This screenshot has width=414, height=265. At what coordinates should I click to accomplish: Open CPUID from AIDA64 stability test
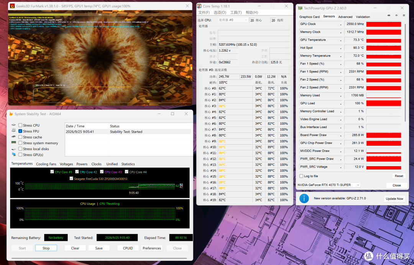(128, 248)
